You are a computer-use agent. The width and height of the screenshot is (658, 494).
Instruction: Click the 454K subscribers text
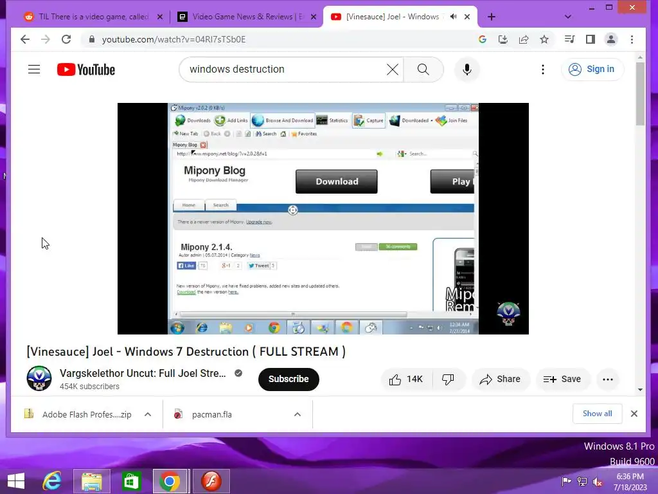click(89, 387)
